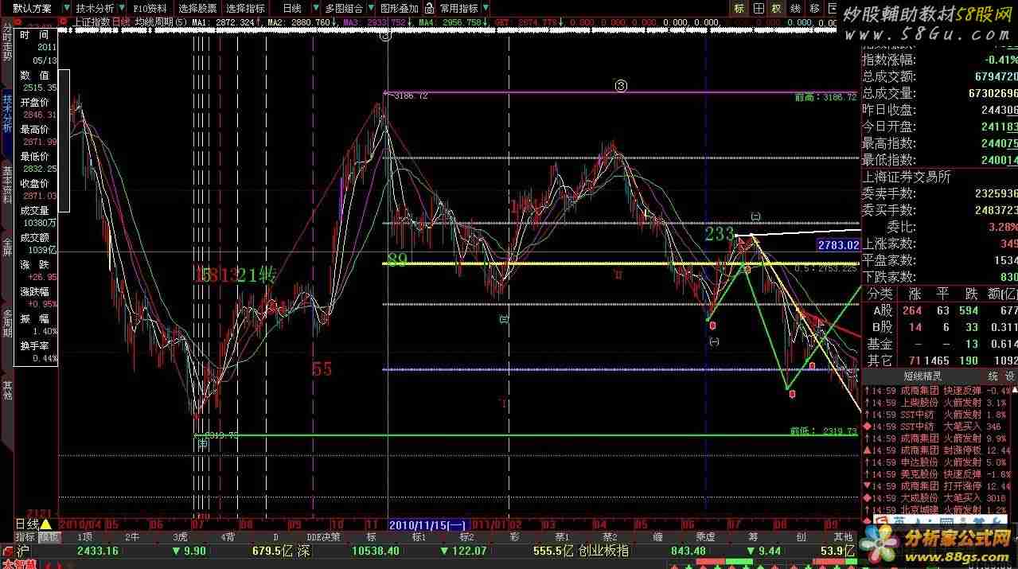Click the 设 settings button in 短线精灵 header
The image size is (1018, 569).
[1009, 376]
